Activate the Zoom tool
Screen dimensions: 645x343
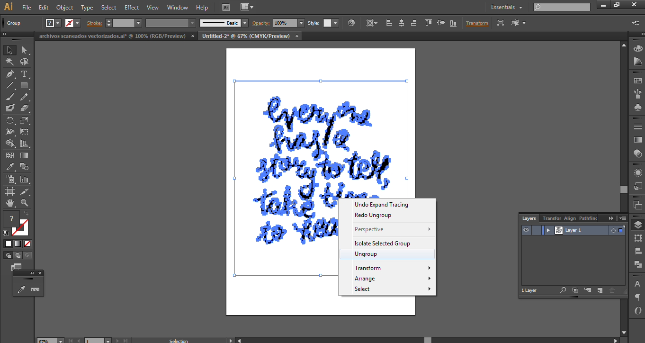coord(24,203)
